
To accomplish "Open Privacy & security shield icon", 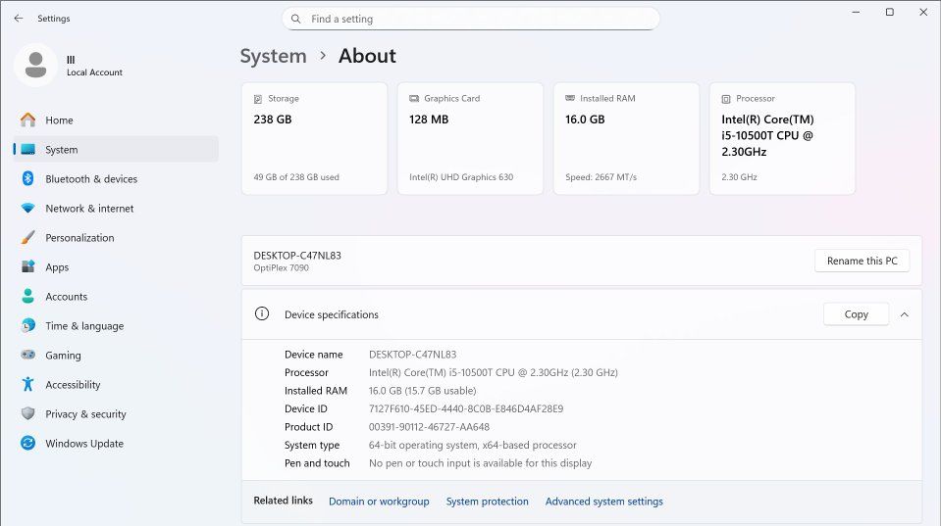I will 28,414.
